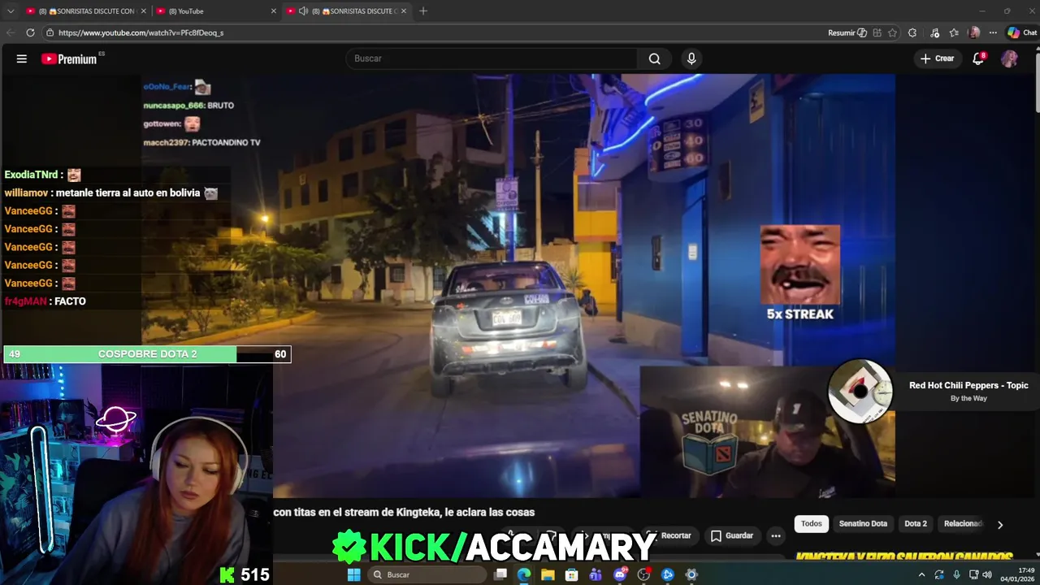Open Microsoft Teams taskbar icon

click(x=596, y=574)
